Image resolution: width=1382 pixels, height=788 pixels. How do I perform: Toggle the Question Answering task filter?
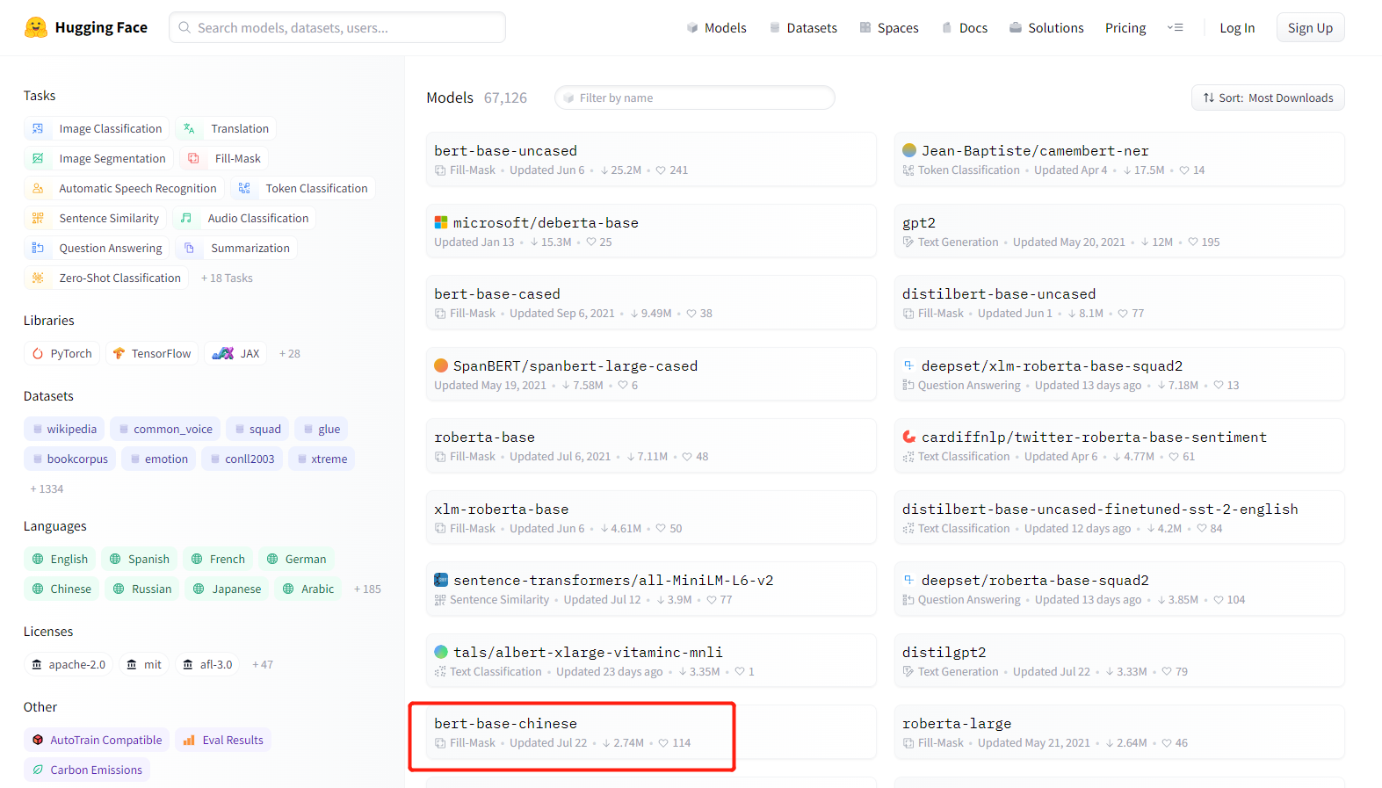tap(98, 249)
